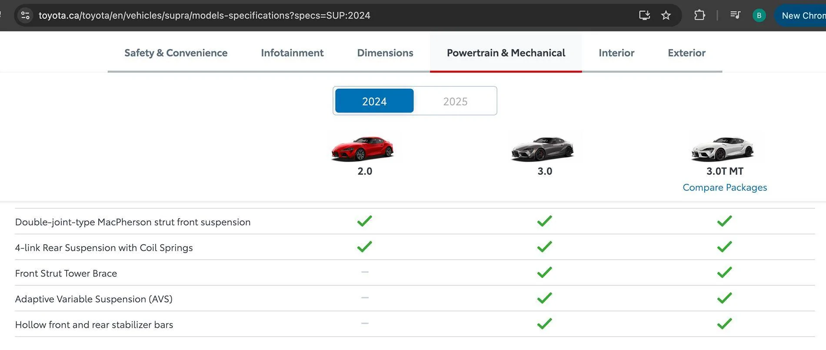The image size is (826, 350).
Task: Click the 3.0 checkmark for Front Strut Tower Brace
Action: 544,272
